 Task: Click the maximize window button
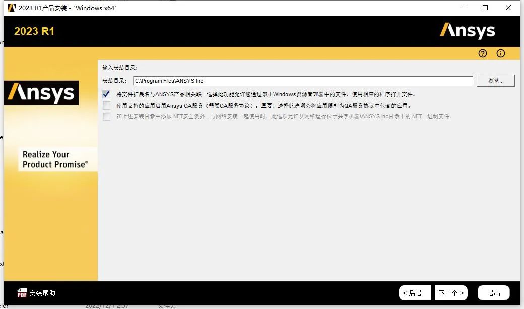pos(485,8)
